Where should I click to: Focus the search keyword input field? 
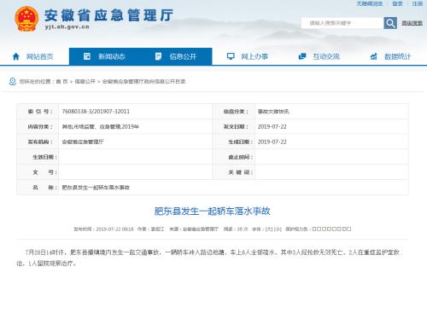click(x=342, y=23)
